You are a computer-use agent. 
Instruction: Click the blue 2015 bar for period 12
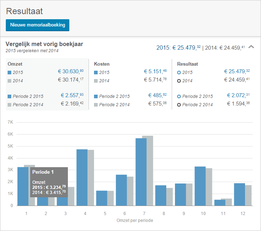(x=239, y=194)
